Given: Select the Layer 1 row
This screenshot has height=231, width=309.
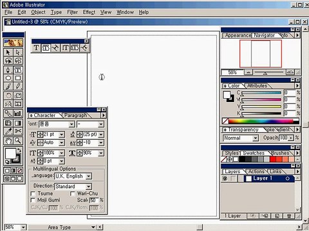Looking at the screenshot, I should 269,178.
